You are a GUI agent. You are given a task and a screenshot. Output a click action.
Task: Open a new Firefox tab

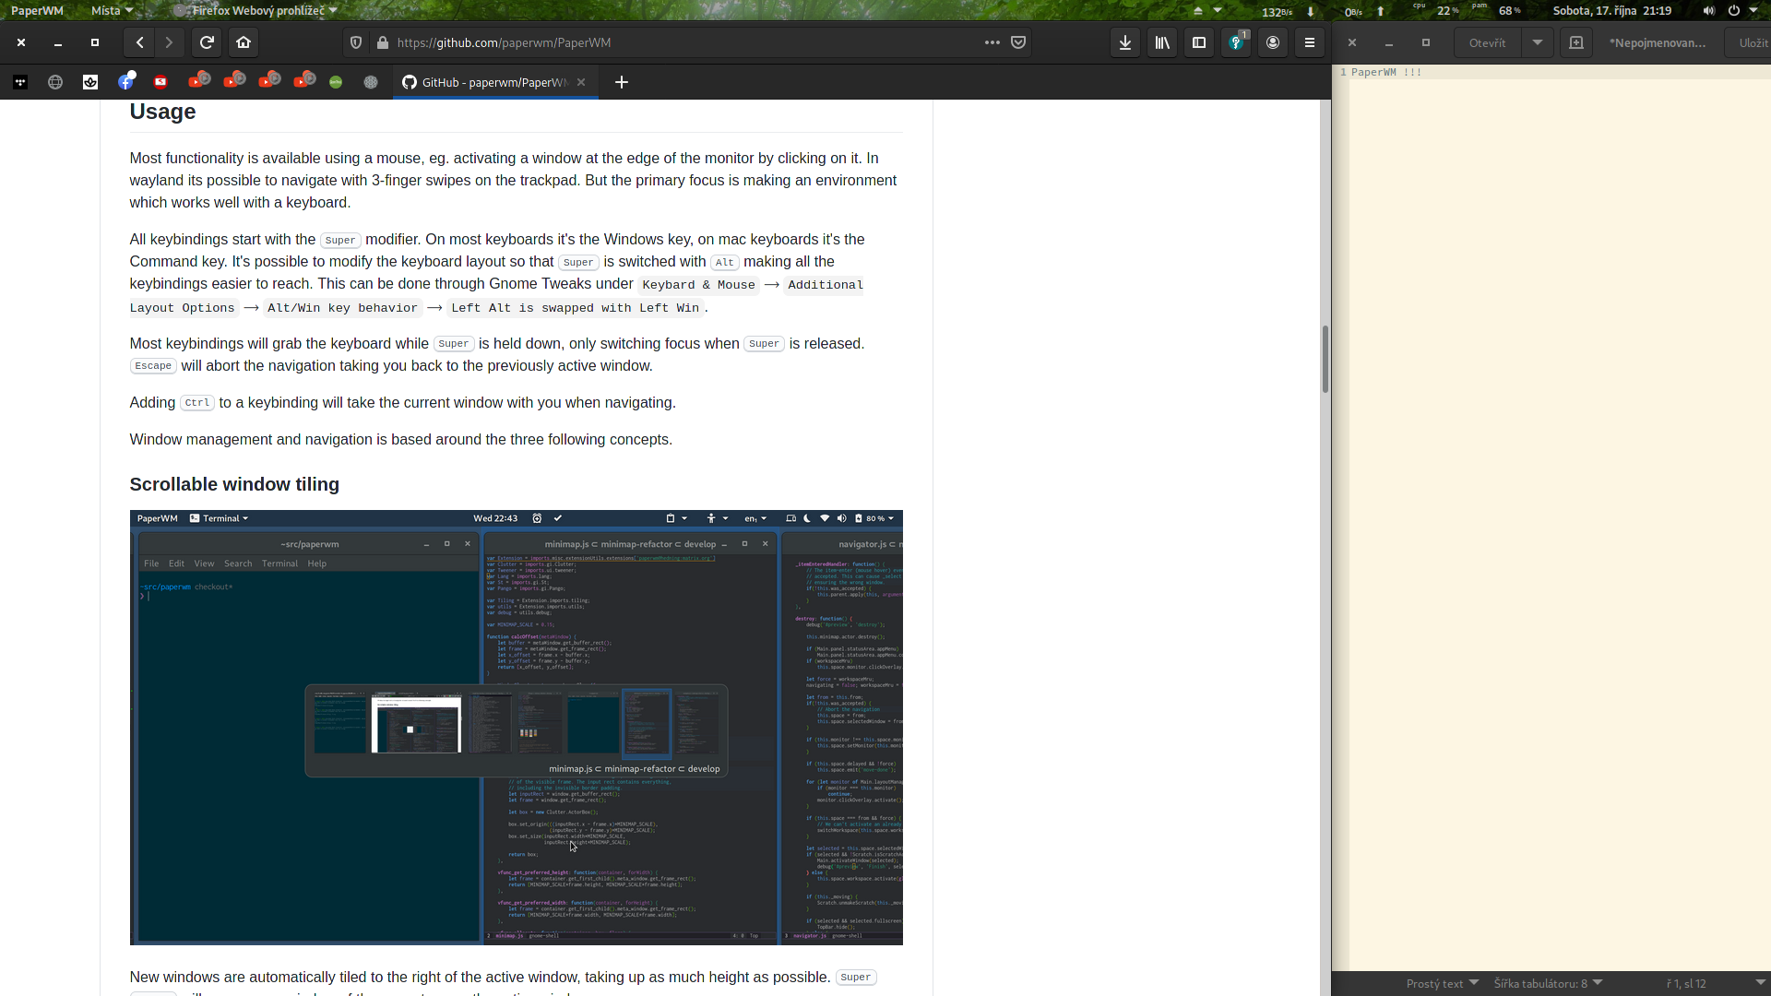click(x=622, y=82)
